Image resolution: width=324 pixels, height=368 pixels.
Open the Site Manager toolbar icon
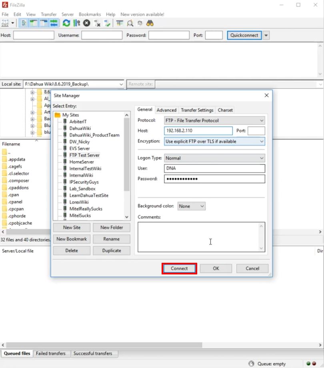pyautogui.click(x=5, y=23)
